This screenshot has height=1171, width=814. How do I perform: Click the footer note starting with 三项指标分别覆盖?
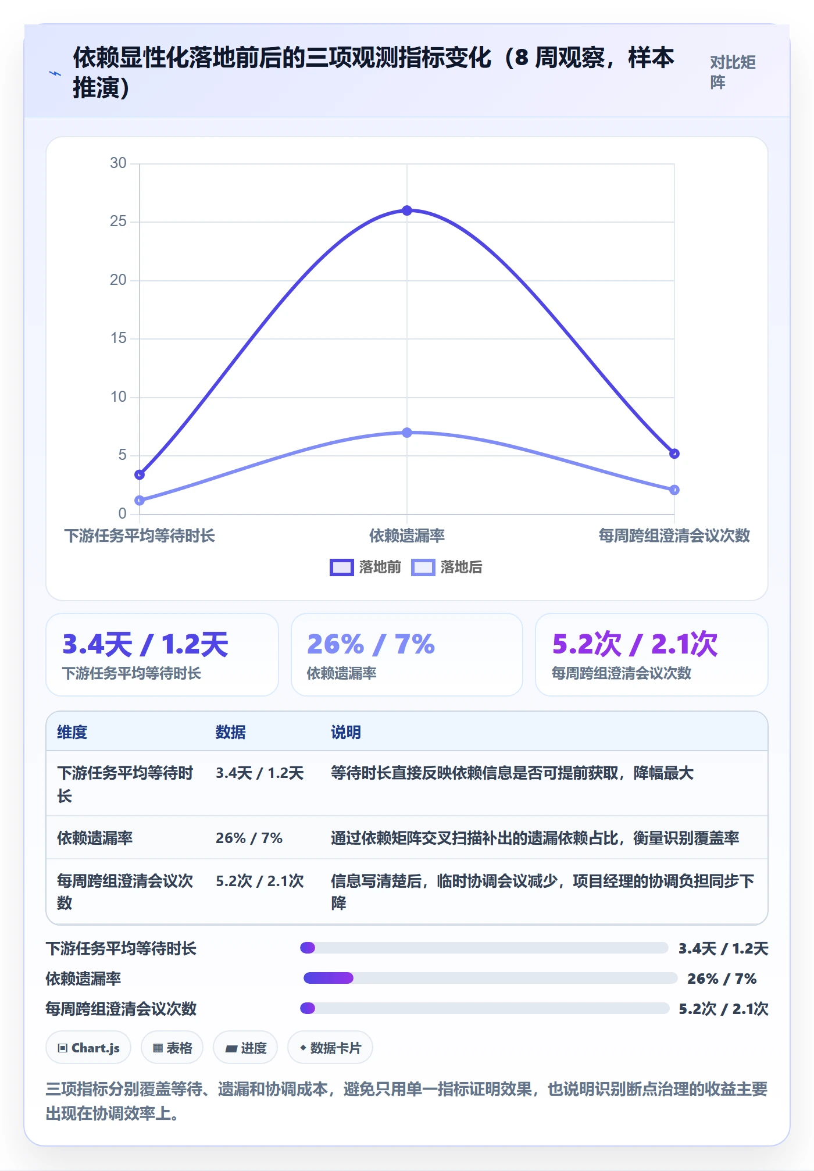407,1101
